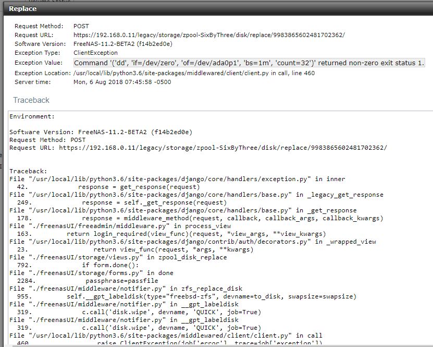Click the POST value beside the Request Method label
The image size is (433, 347).
(81, 26)
